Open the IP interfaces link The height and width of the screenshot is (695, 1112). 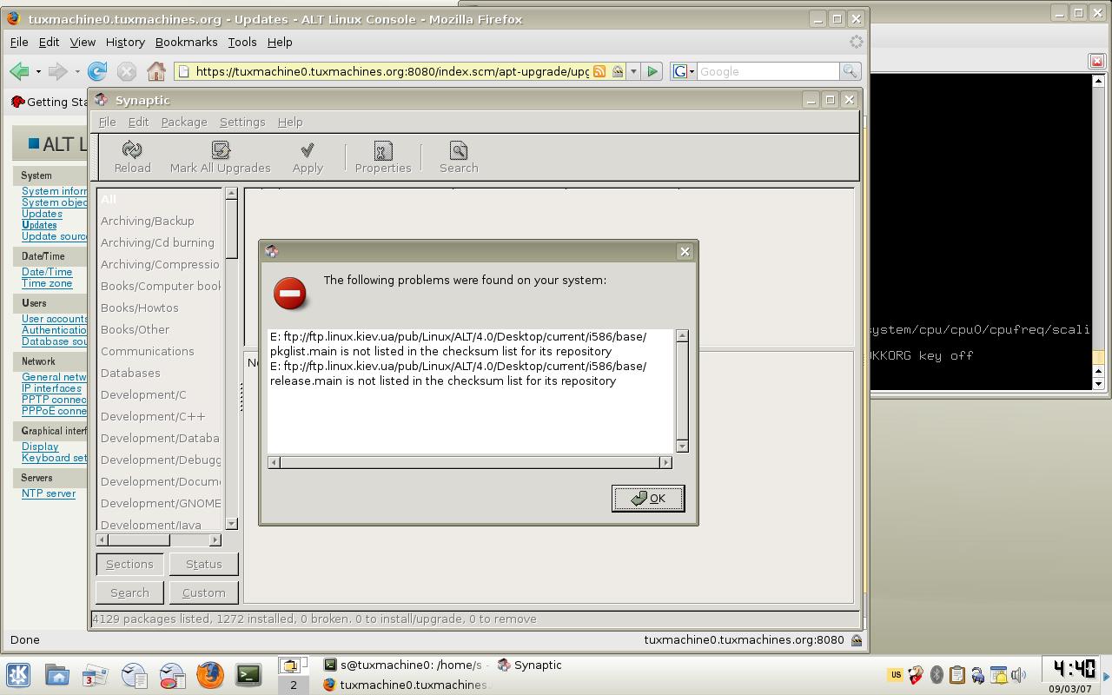point(51,388)
